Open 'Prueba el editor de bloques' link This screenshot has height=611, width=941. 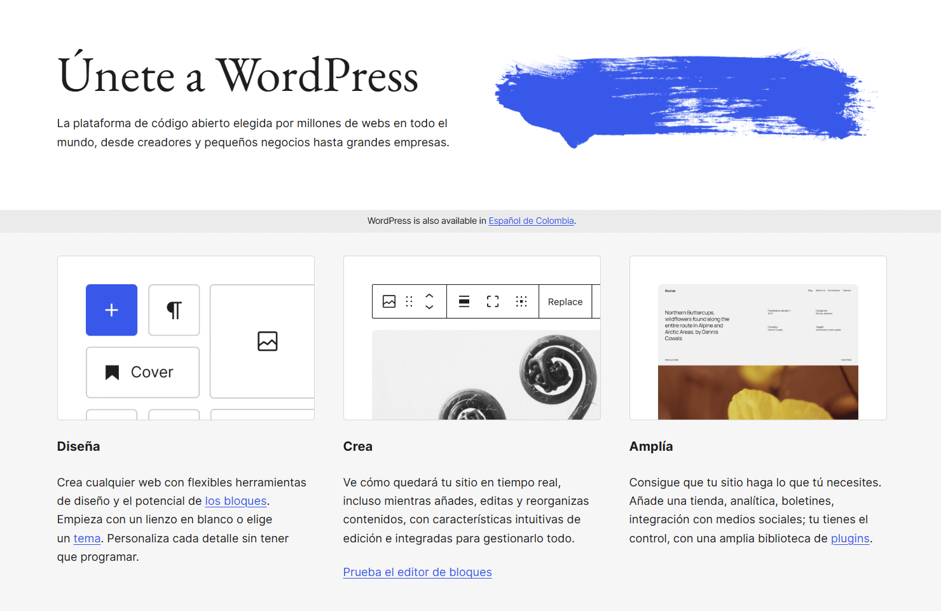417,572
